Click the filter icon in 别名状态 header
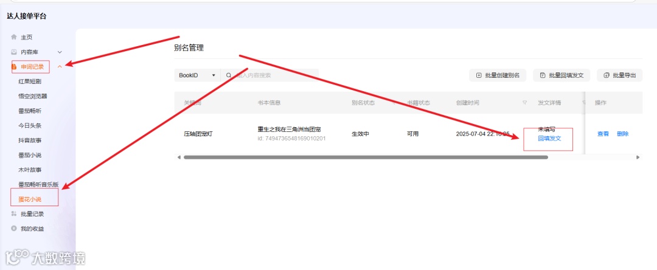The width and height of the screenshot is (657, 270). point(393,103)
